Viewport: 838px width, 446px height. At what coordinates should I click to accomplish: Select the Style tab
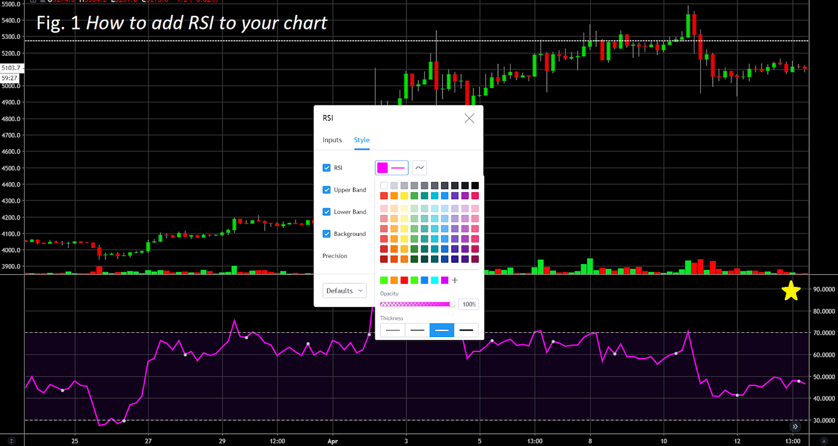(362, 140)
